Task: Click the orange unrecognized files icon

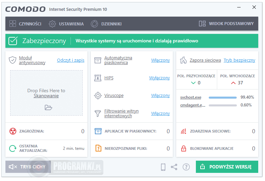Action: pyautogui.click(x=98, y=148)
